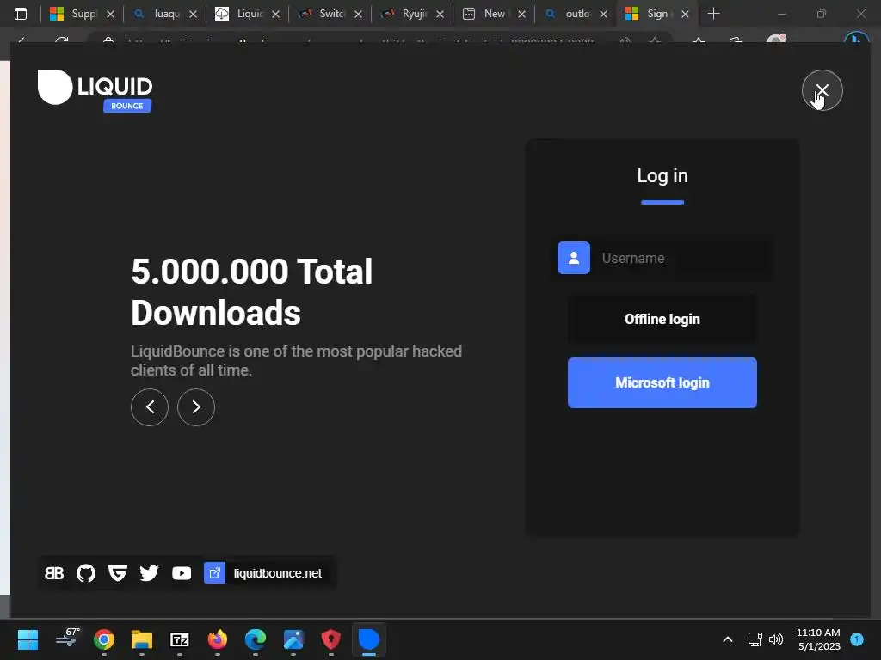Switch to the New browser tab
This screenshot has width=881, height=660.
(x=493, y=14)
